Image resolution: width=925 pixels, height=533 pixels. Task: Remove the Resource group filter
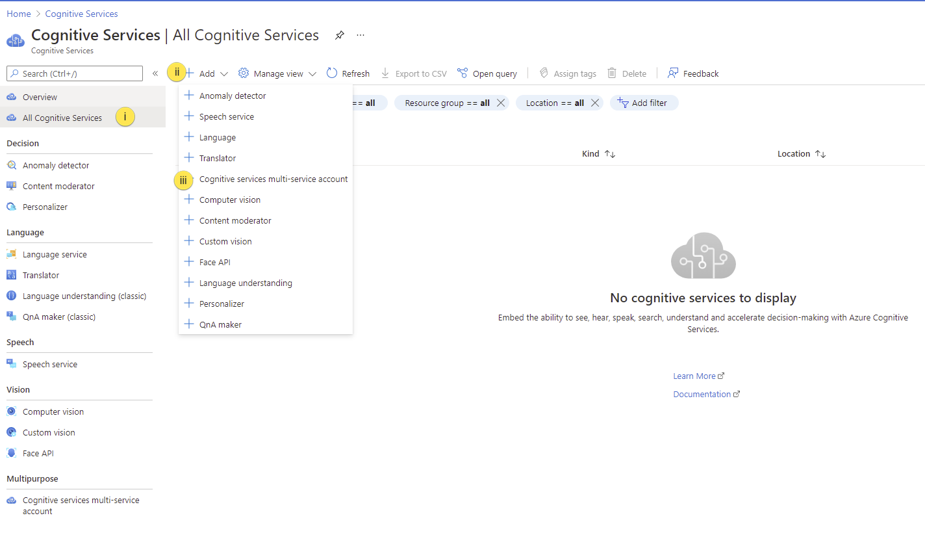pos(501,103)
